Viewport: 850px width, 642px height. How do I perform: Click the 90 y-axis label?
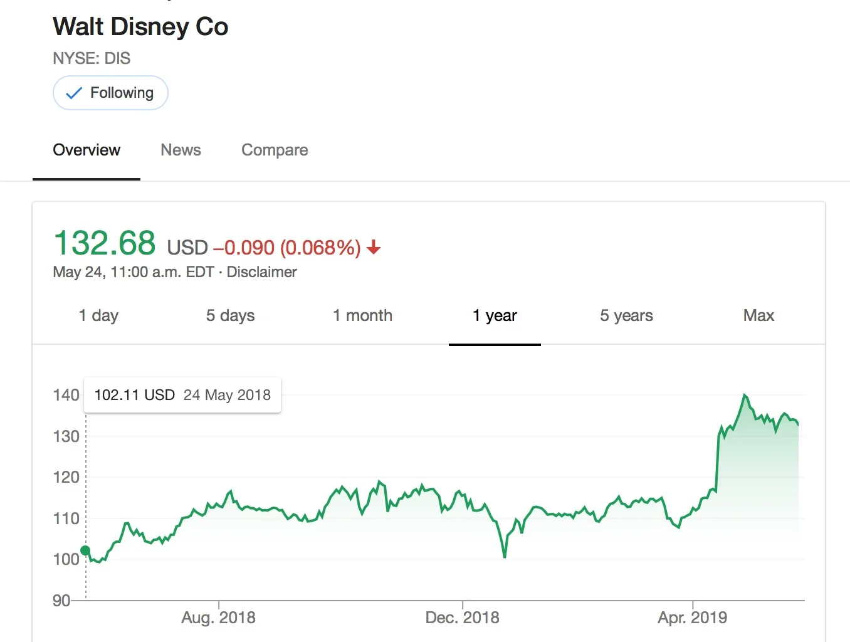tap(61, 601)
